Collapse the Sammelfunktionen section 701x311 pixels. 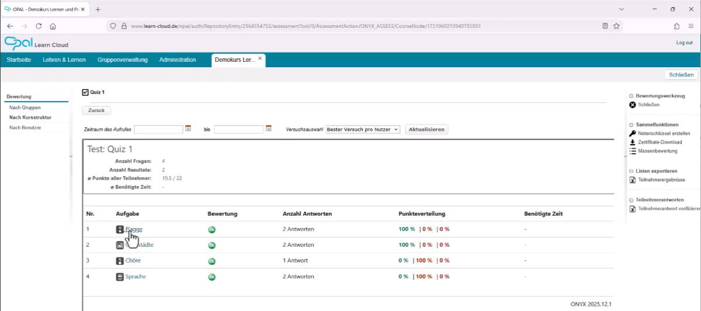pyautogui.click(x=631, y=125)
